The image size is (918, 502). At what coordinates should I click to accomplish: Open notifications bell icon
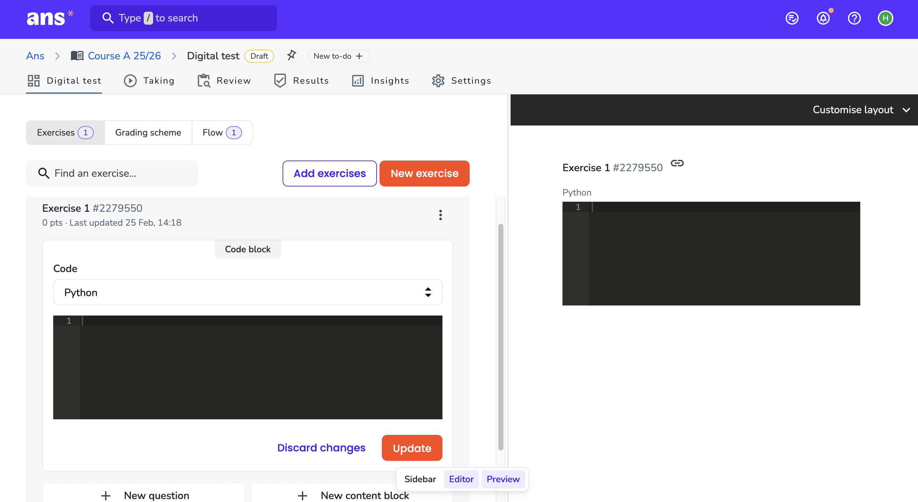(x=823, y=18)
